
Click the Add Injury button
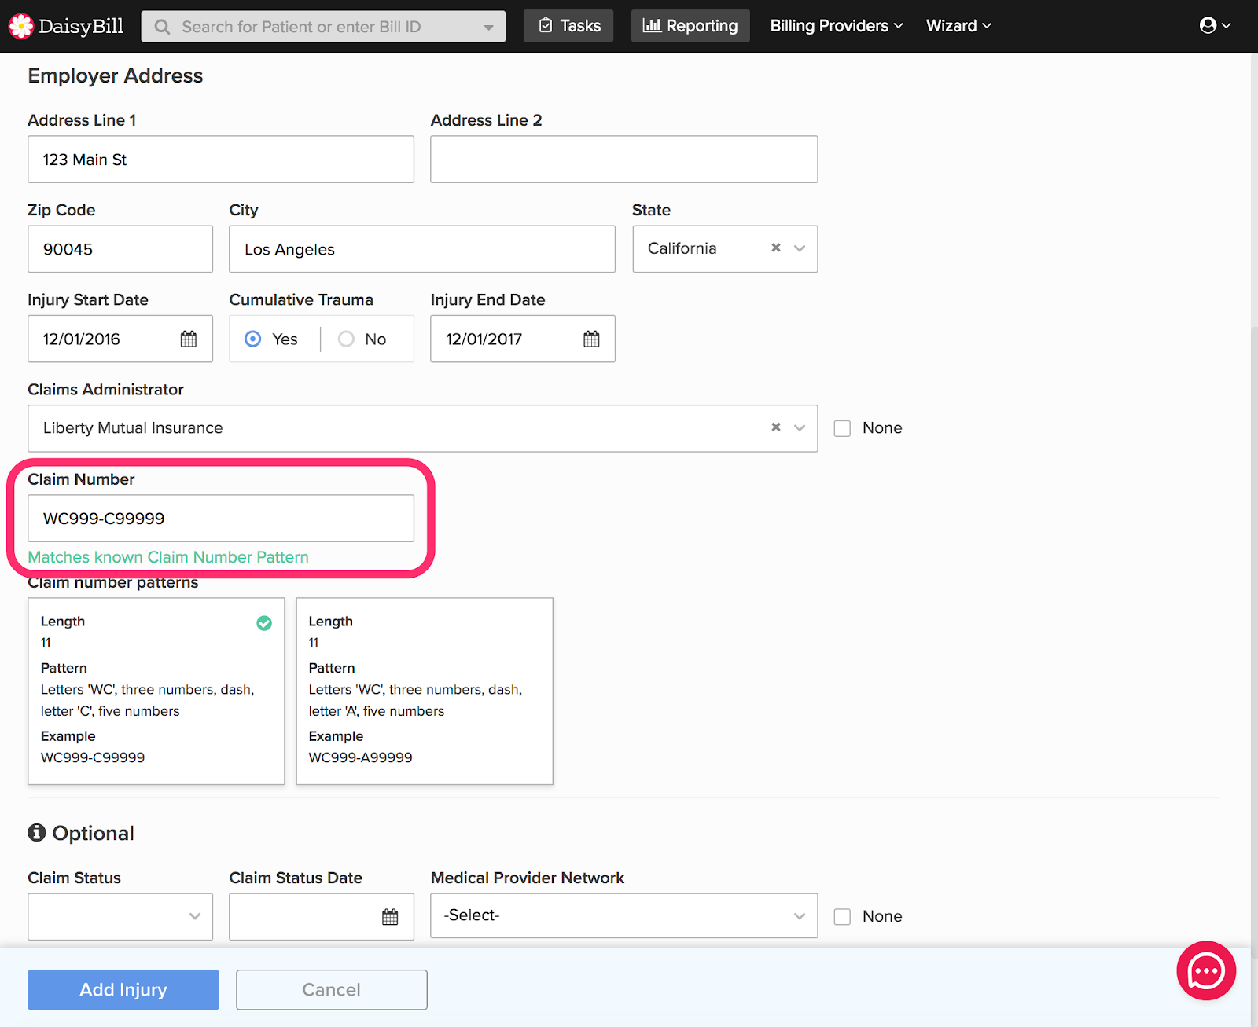pyautogui.click(x=123, y=989)
